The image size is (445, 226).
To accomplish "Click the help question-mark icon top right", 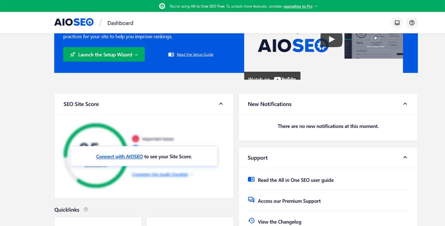I will pos(412,23).
